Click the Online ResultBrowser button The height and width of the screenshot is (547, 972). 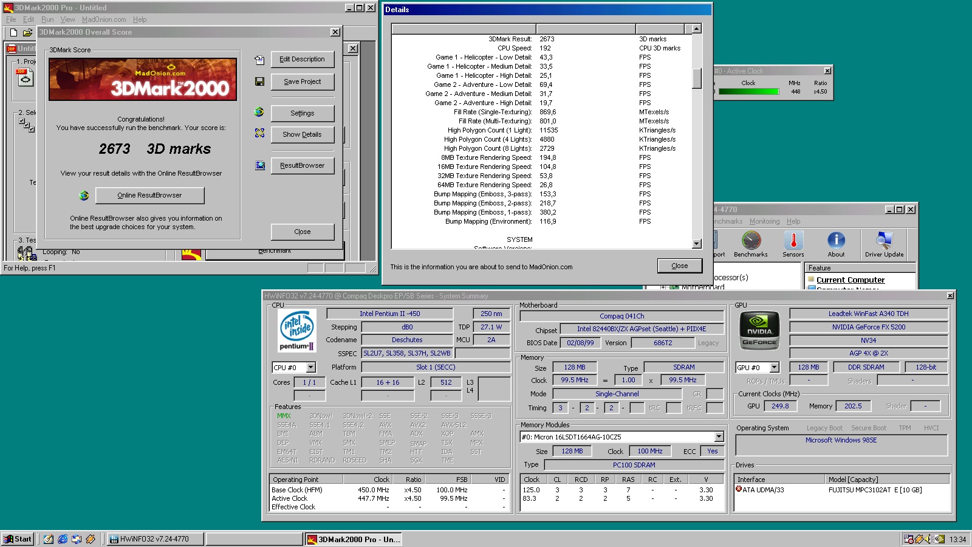click(149, 195)
